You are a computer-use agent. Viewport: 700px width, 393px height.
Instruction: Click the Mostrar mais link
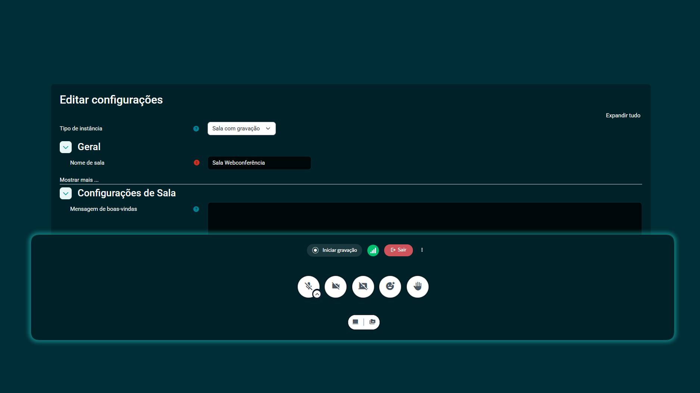click(x=79, y=180)
